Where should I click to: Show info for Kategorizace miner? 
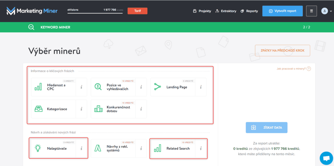(x=81, y=109)
